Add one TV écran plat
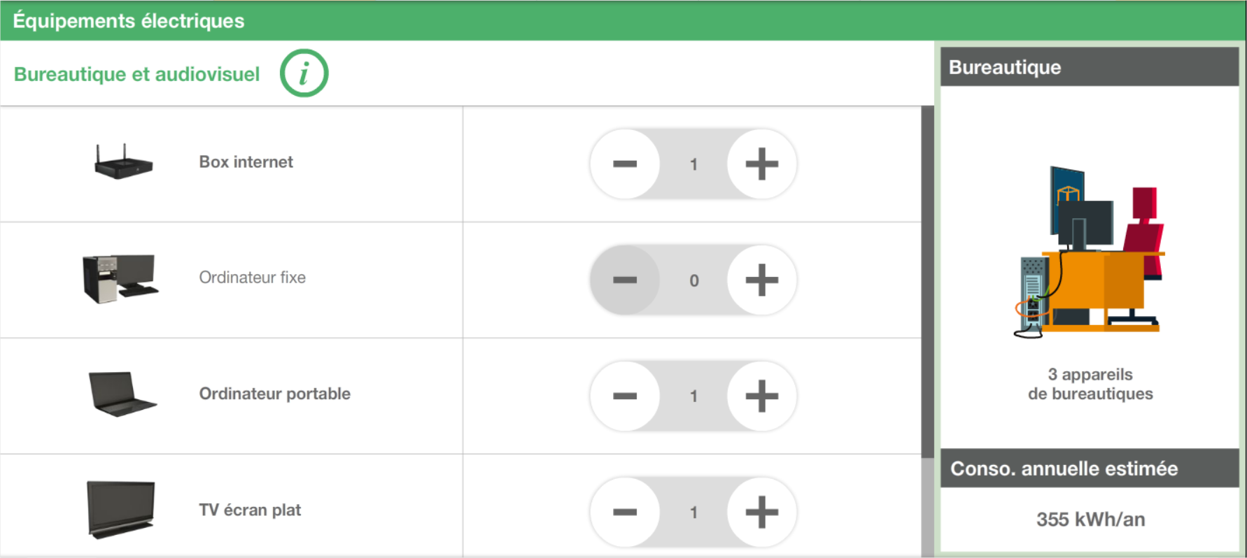 pyautogui.click(x=761, y=513)
